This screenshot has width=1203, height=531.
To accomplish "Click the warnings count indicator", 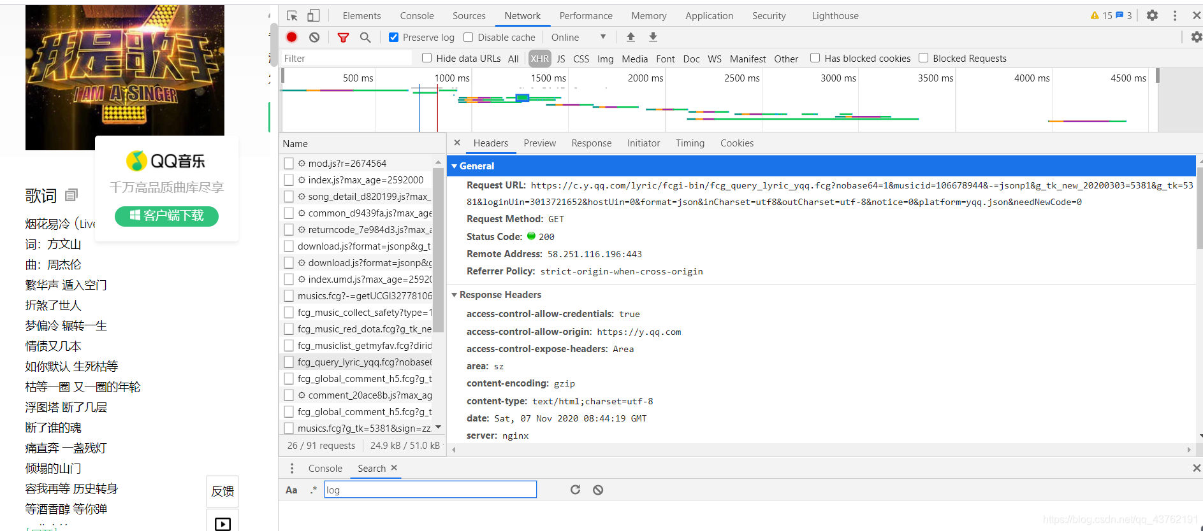I will coord(1101,16).
